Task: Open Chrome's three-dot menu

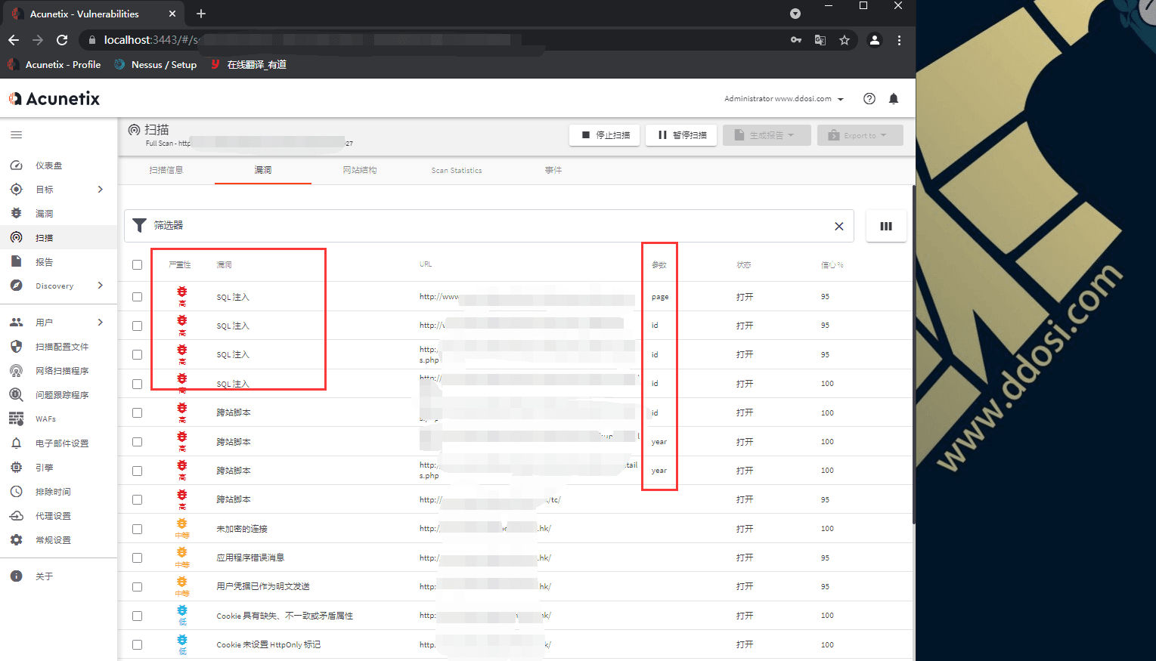Action: [x=899, y=40]
